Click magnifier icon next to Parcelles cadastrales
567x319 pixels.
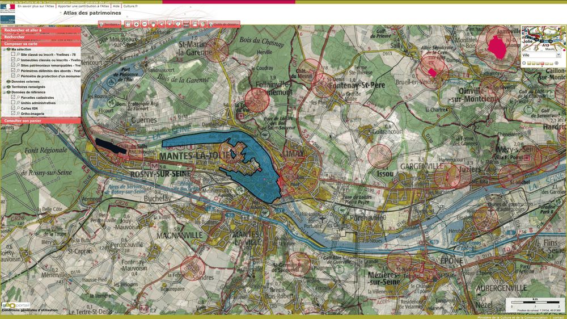18,98
